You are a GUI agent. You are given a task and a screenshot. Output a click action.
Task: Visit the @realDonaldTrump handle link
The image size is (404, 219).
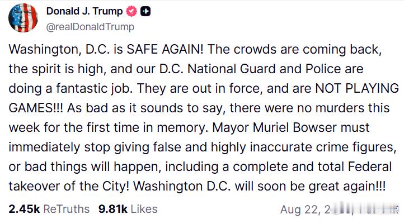click(90, 27)
